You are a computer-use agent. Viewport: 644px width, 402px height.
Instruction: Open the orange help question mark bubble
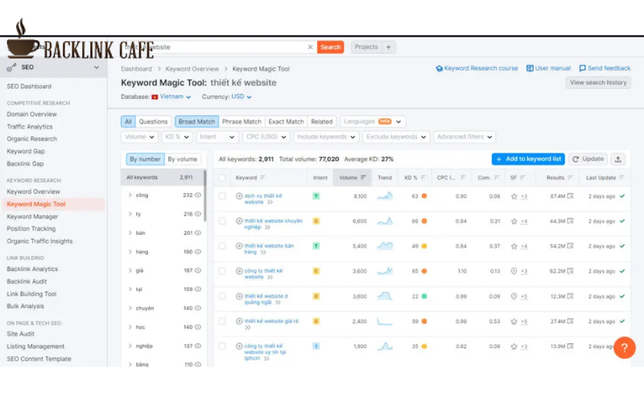625,347
